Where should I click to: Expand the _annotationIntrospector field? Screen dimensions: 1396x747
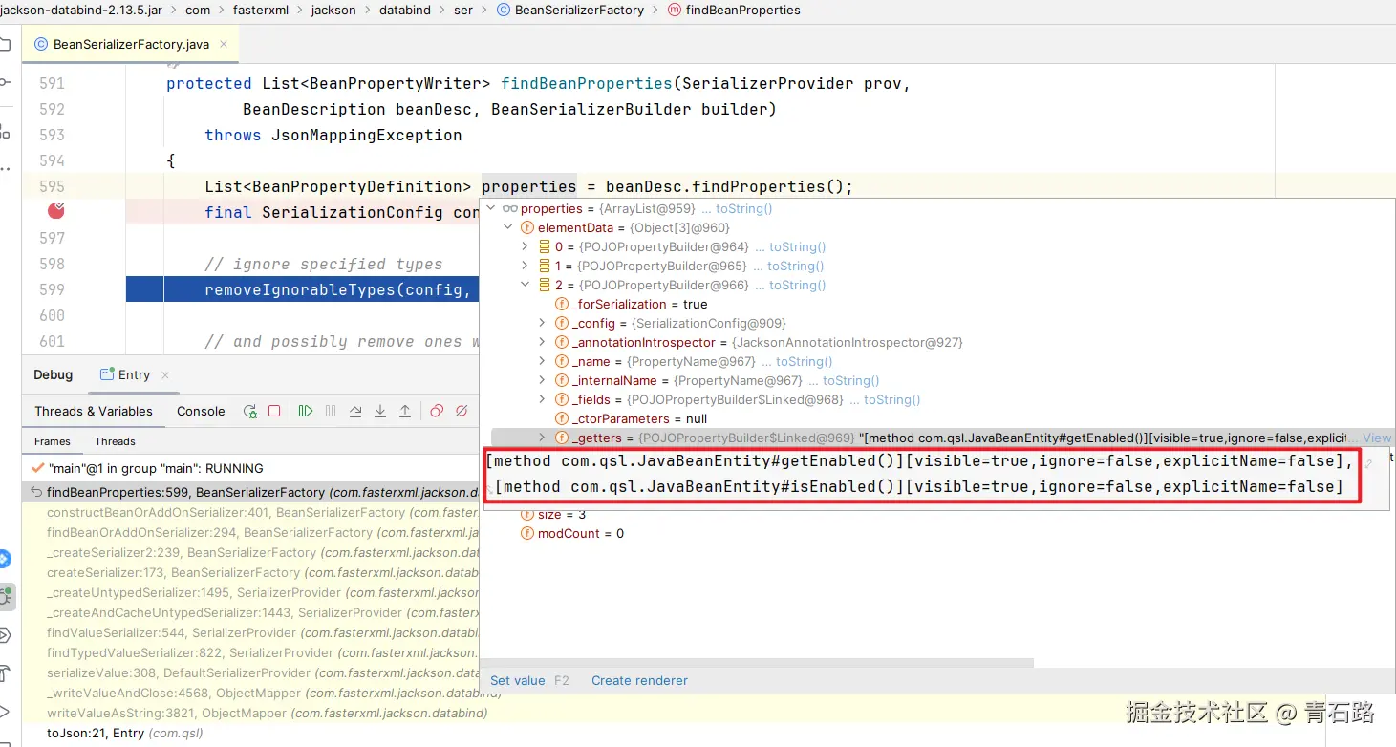pyautogui.click(x=542, y=342)
